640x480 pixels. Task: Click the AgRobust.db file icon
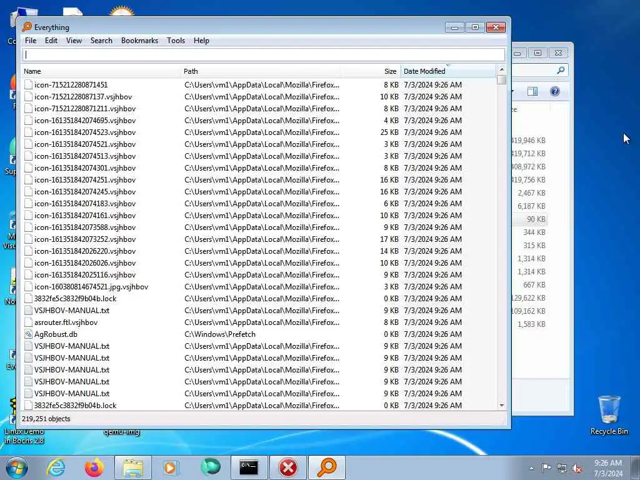pyautogui.click(x=28, y=334)
